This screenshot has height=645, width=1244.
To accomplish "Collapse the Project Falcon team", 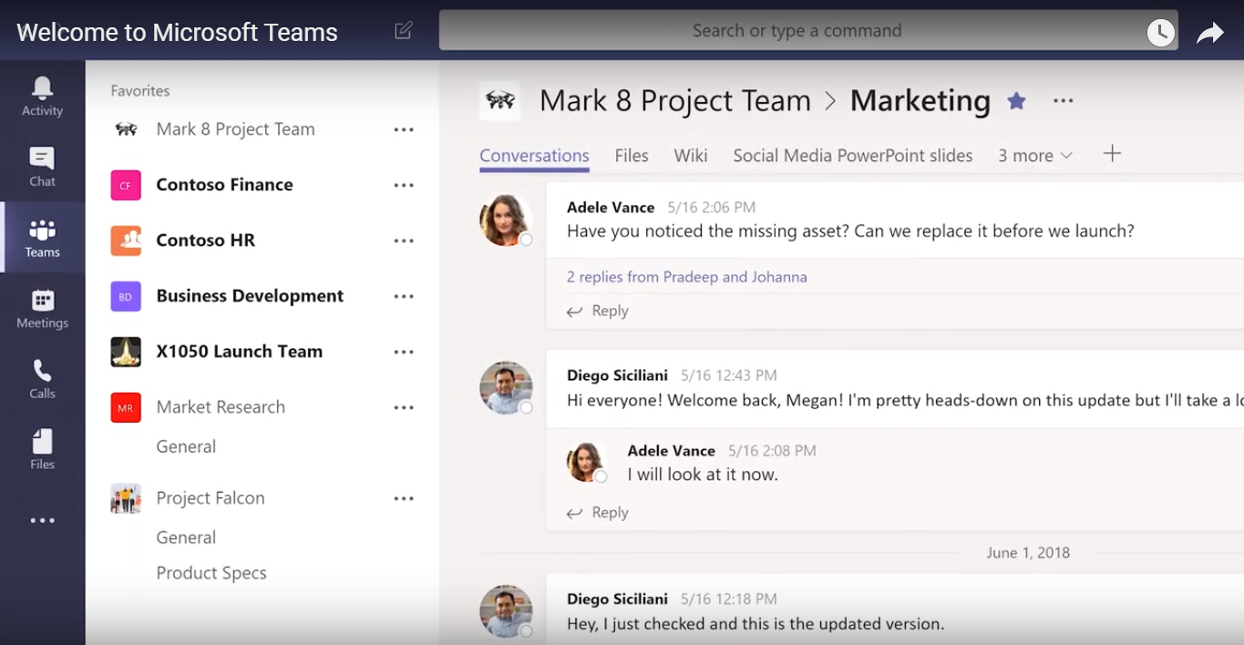I will click(x=211, y=498).
